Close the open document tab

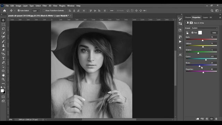point(70,16)
